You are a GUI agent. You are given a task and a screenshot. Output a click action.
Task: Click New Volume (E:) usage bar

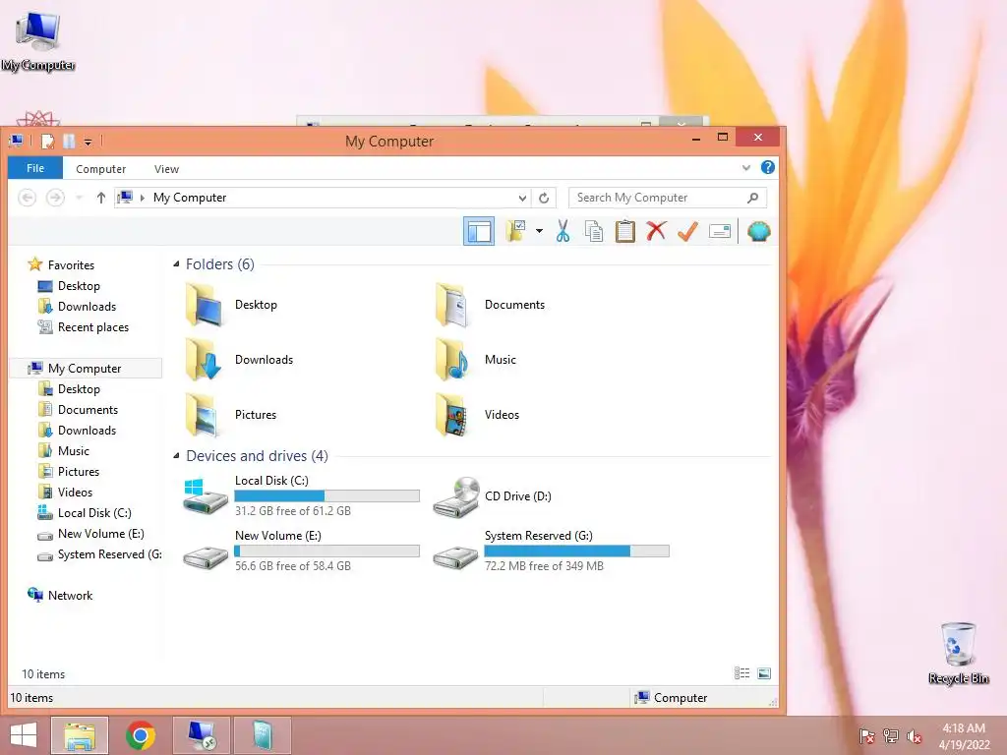326,551
